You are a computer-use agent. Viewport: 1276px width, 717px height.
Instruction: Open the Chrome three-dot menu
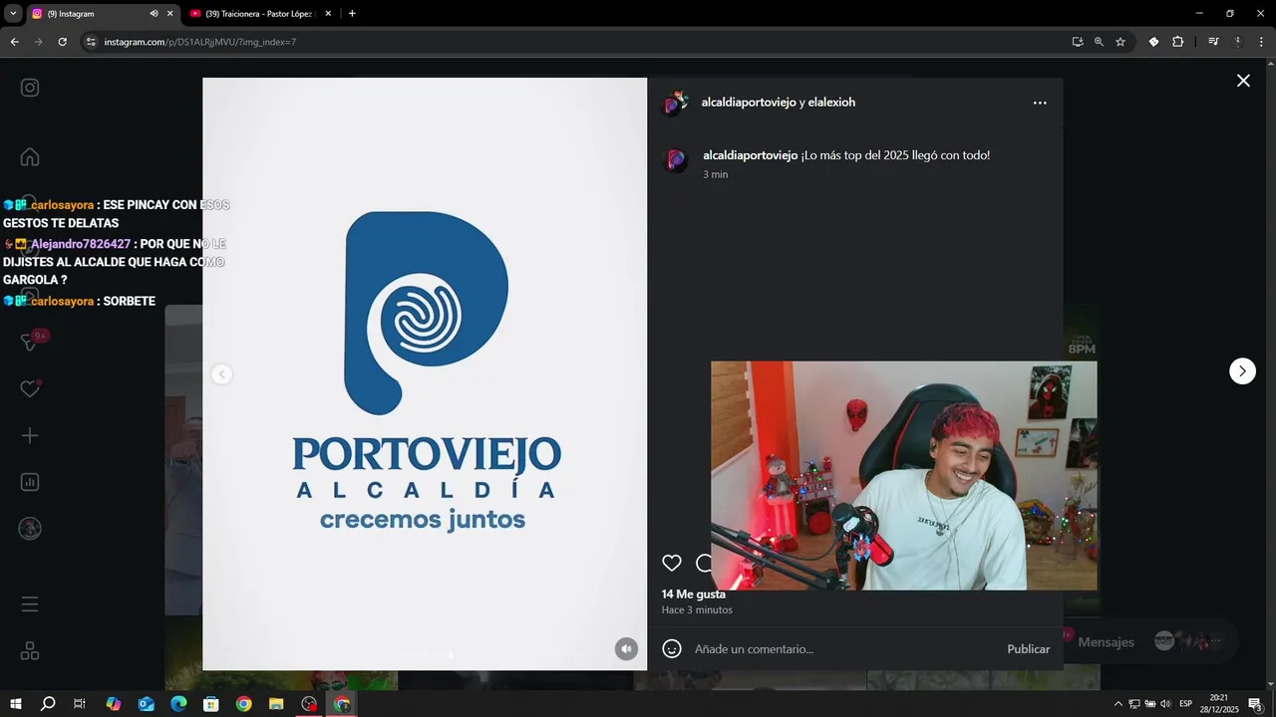click(x=1261, y=42)
